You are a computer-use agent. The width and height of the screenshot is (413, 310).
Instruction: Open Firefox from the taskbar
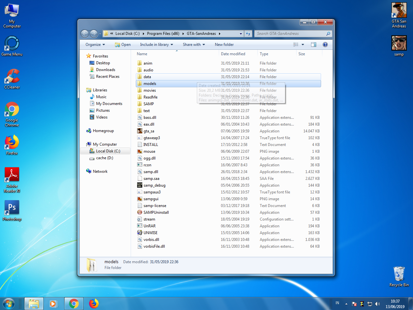tap(94, 304)
